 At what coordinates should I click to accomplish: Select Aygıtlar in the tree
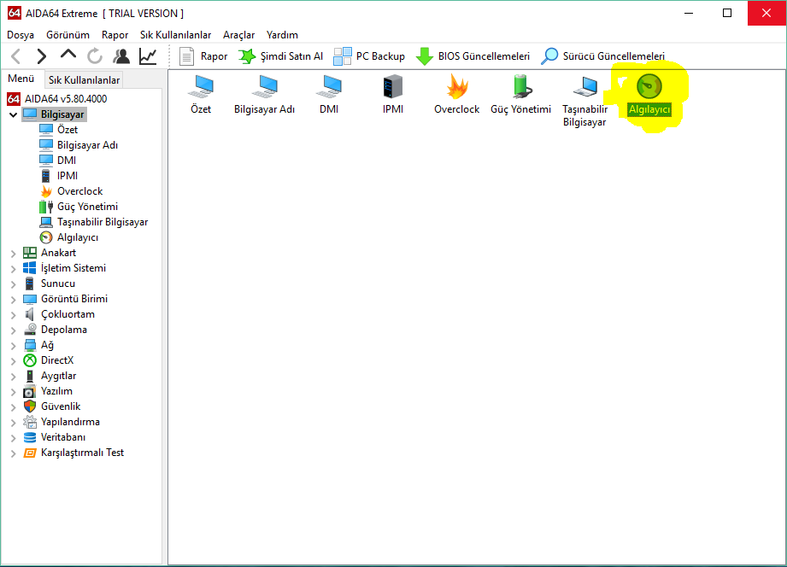click(50, 376)
